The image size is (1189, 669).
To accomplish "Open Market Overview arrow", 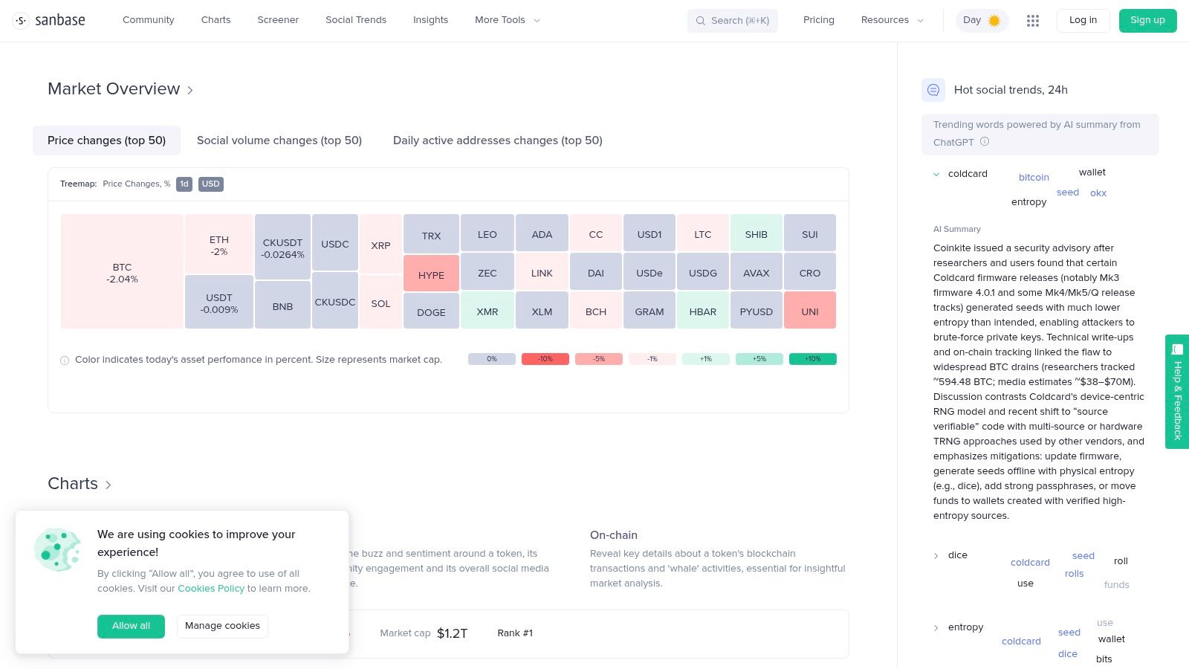I will [190, 90].
